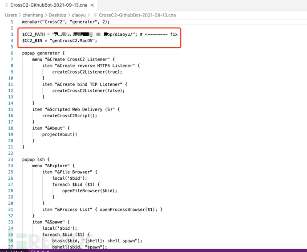Screen dimensions: 307x252
Task: Click openFileBrowser($bid); in the code
Action: [90, 191]
